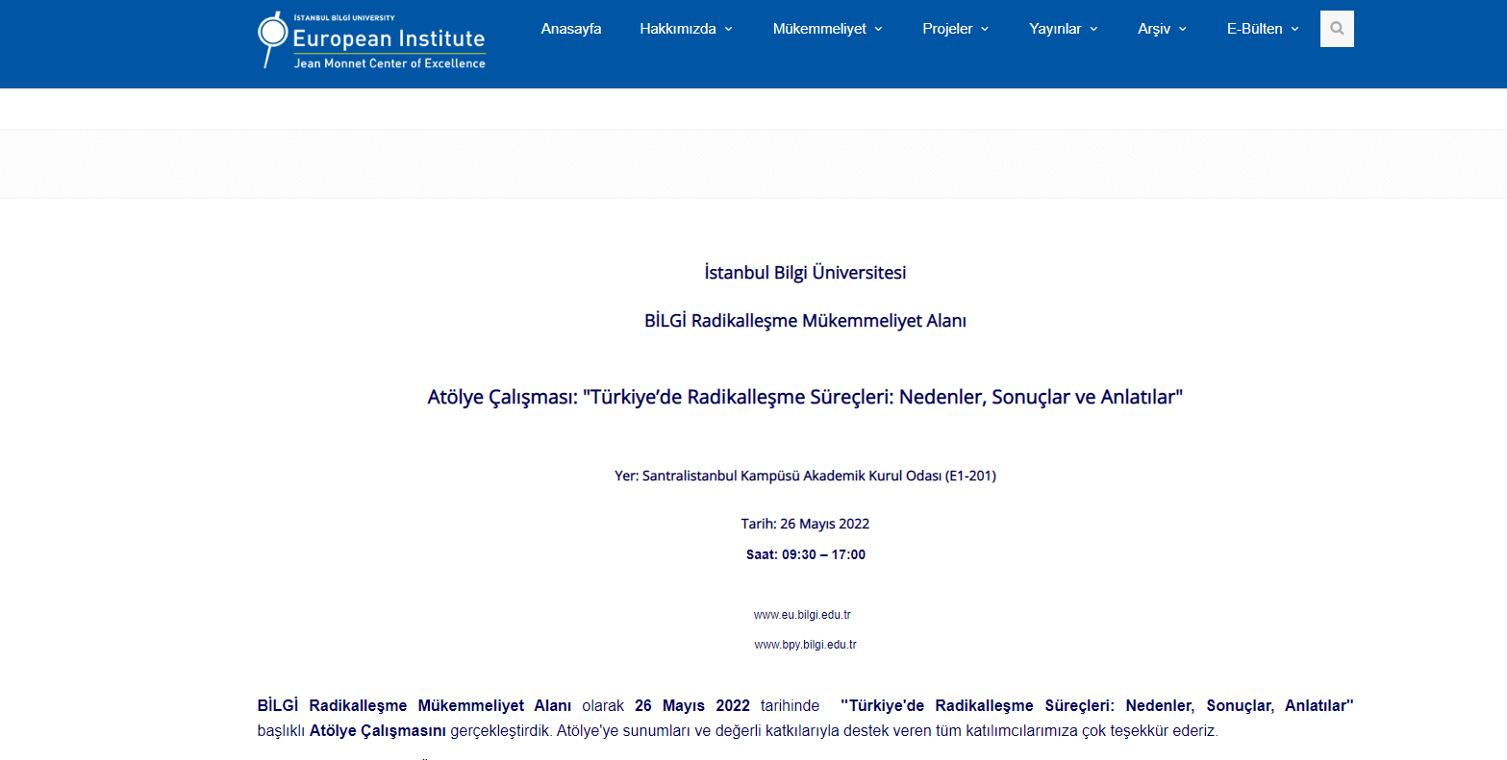Open the search magnifier icon

[1337, 29]
